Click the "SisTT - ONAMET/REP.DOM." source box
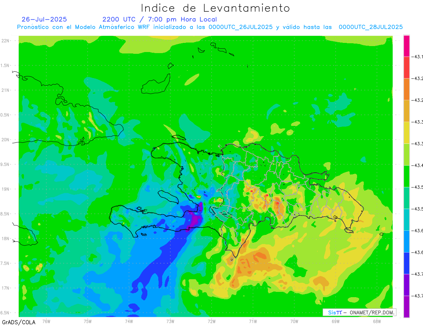423x326 pixels. pyautogui.click(x=359, y=312)
